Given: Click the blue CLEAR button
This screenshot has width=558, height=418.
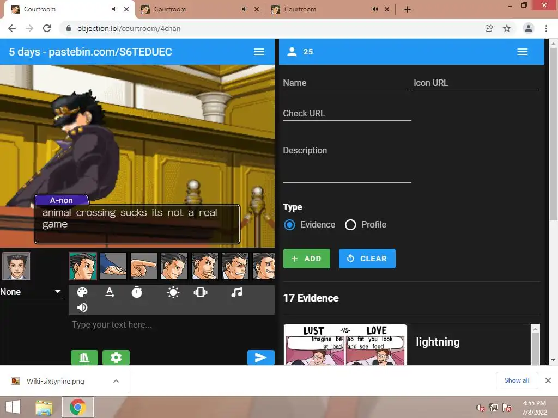Looking at the screenshot, I should click(x=367, y=259).
